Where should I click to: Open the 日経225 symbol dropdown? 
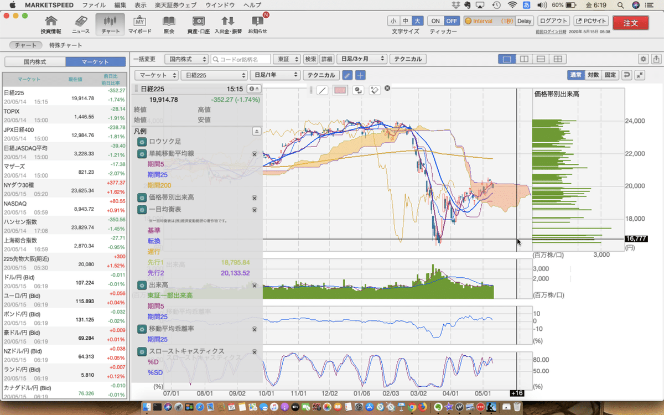(x=214, y=75)
